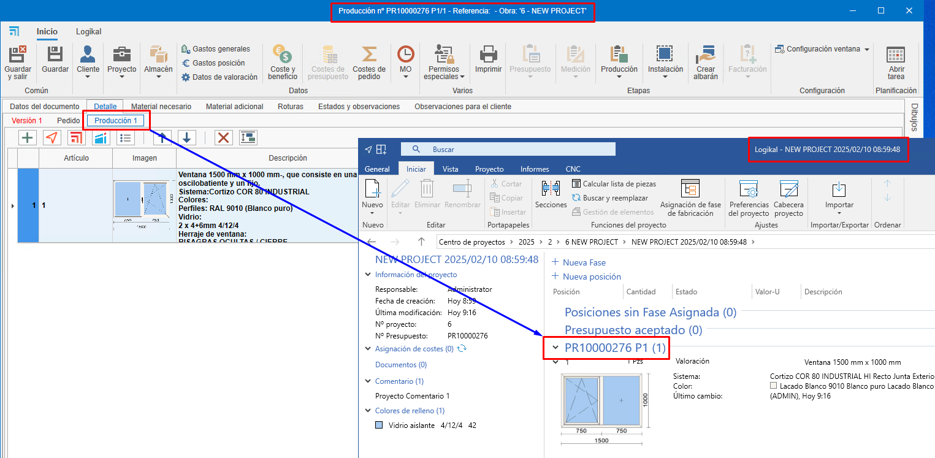This screenshot has width=935, height=458.
Task: Click the Vidrio aislante blue color swatch
Action: coord(379,425)
